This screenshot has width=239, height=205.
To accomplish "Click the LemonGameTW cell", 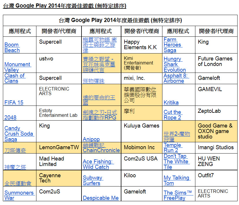I will coord(59,147).
